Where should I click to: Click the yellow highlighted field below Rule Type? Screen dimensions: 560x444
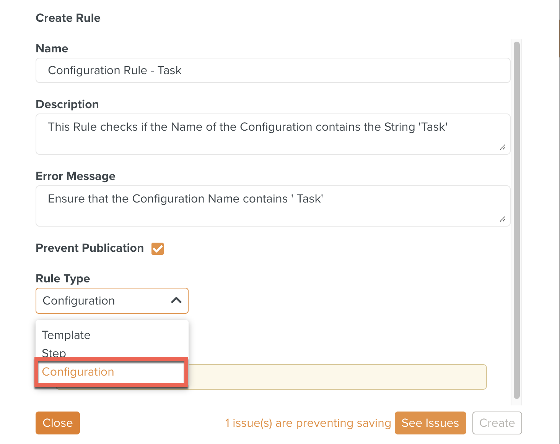[x=337, y=377]
